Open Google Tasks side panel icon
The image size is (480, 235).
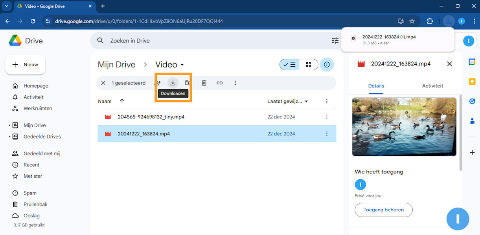click(472, 101)
